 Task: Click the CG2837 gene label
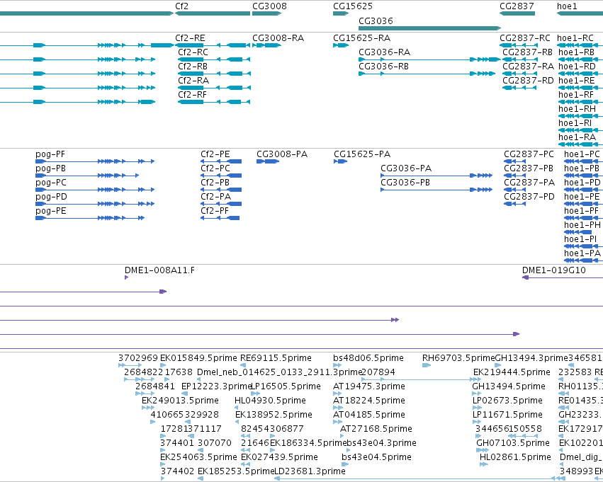(x=517, y=6)
